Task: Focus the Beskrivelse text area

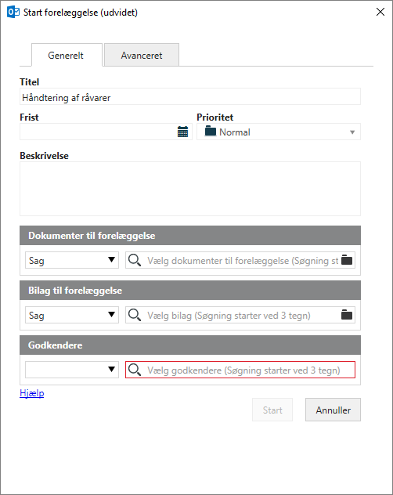Action: point(190,189)
